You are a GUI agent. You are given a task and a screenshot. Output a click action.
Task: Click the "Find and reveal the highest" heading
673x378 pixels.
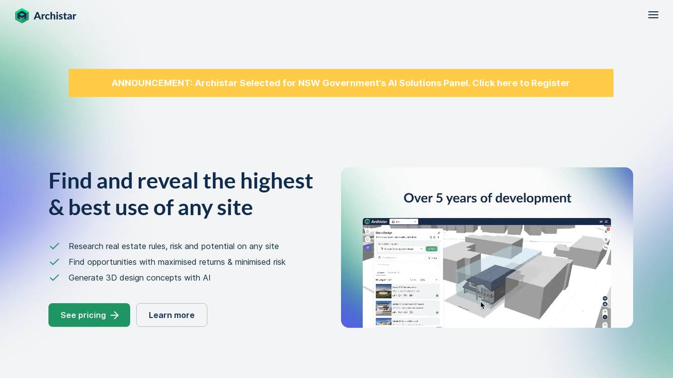pyautogui.click(x=181, y=194)
